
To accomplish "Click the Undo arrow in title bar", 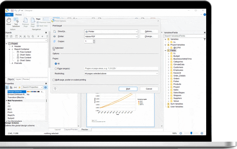I will (16, 11).
